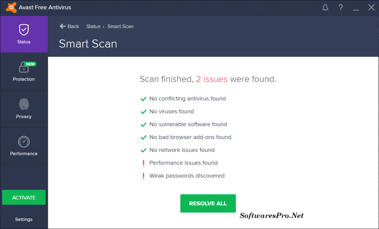The height and width of the screenshot is (229, 379).
Task: Click the green checkmark beside No viruses found
Action: 143,111
